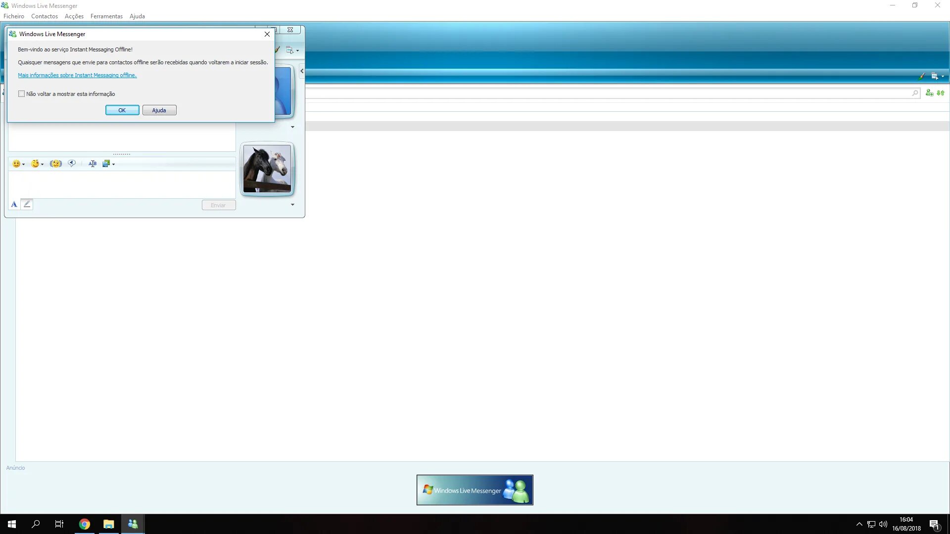Open the Contactos menu
Screen dimensions: 950x534
pos(45,16)
